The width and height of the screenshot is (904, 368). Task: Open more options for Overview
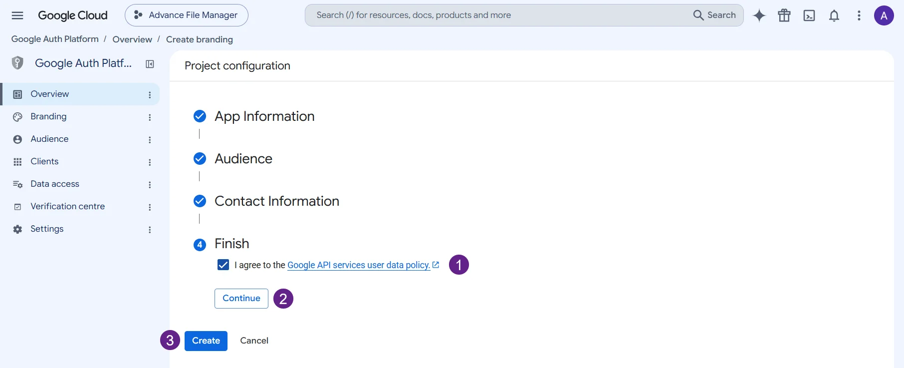click(x=150, y=94)
